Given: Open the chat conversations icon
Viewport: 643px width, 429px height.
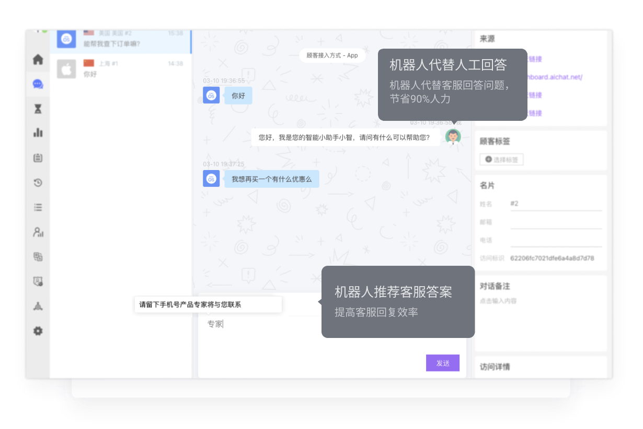Looking at the screenshot, I should [38, 84].
